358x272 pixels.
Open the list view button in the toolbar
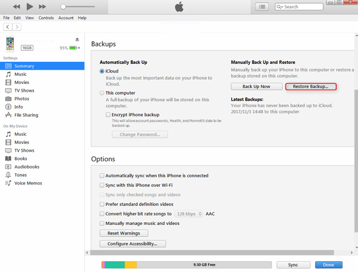262,7
